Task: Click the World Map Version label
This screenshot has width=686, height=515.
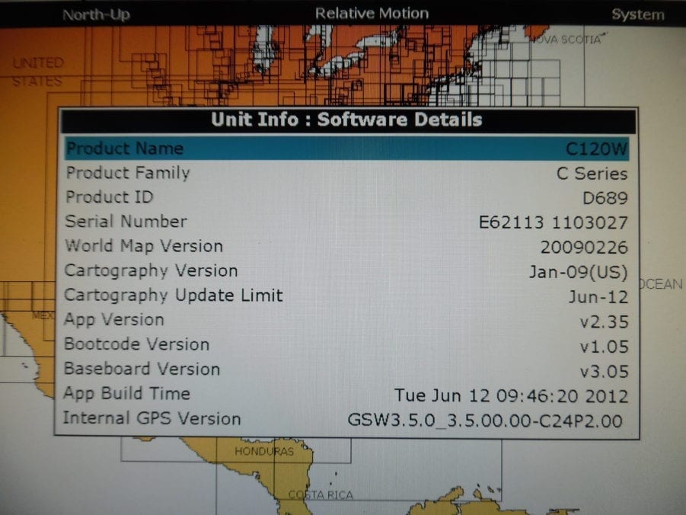Action: [x=144, y=246]
